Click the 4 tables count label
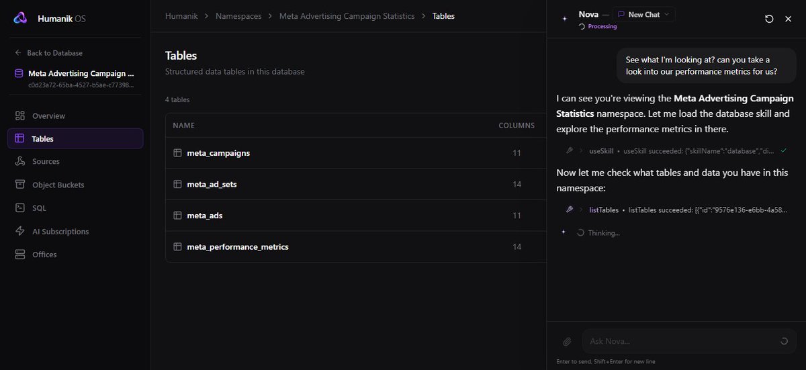 pos(177,100)
